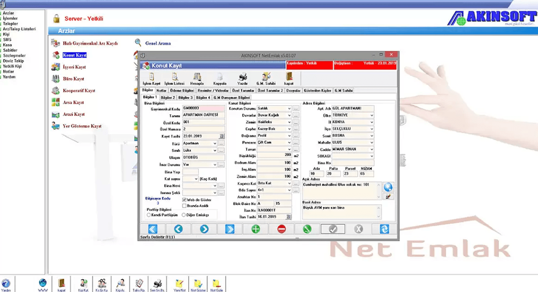
Task: Open map globe icon beside Açık Adres
Action: click(x=388, y=187)
